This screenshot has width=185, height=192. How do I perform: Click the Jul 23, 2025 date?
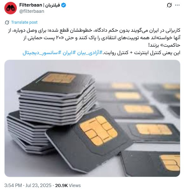[38, 185]
